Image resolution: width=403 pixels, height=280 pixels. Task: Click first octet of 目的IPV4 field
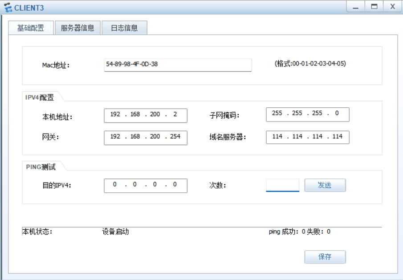point(114,184)
